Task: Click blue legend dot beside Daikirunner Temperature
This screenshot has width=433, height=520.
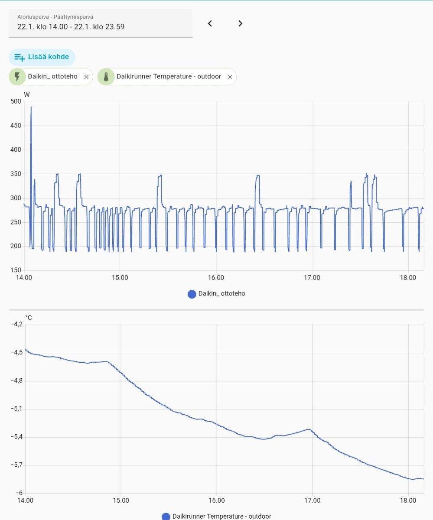Action: pyautogui.click(x=166, y=516)
